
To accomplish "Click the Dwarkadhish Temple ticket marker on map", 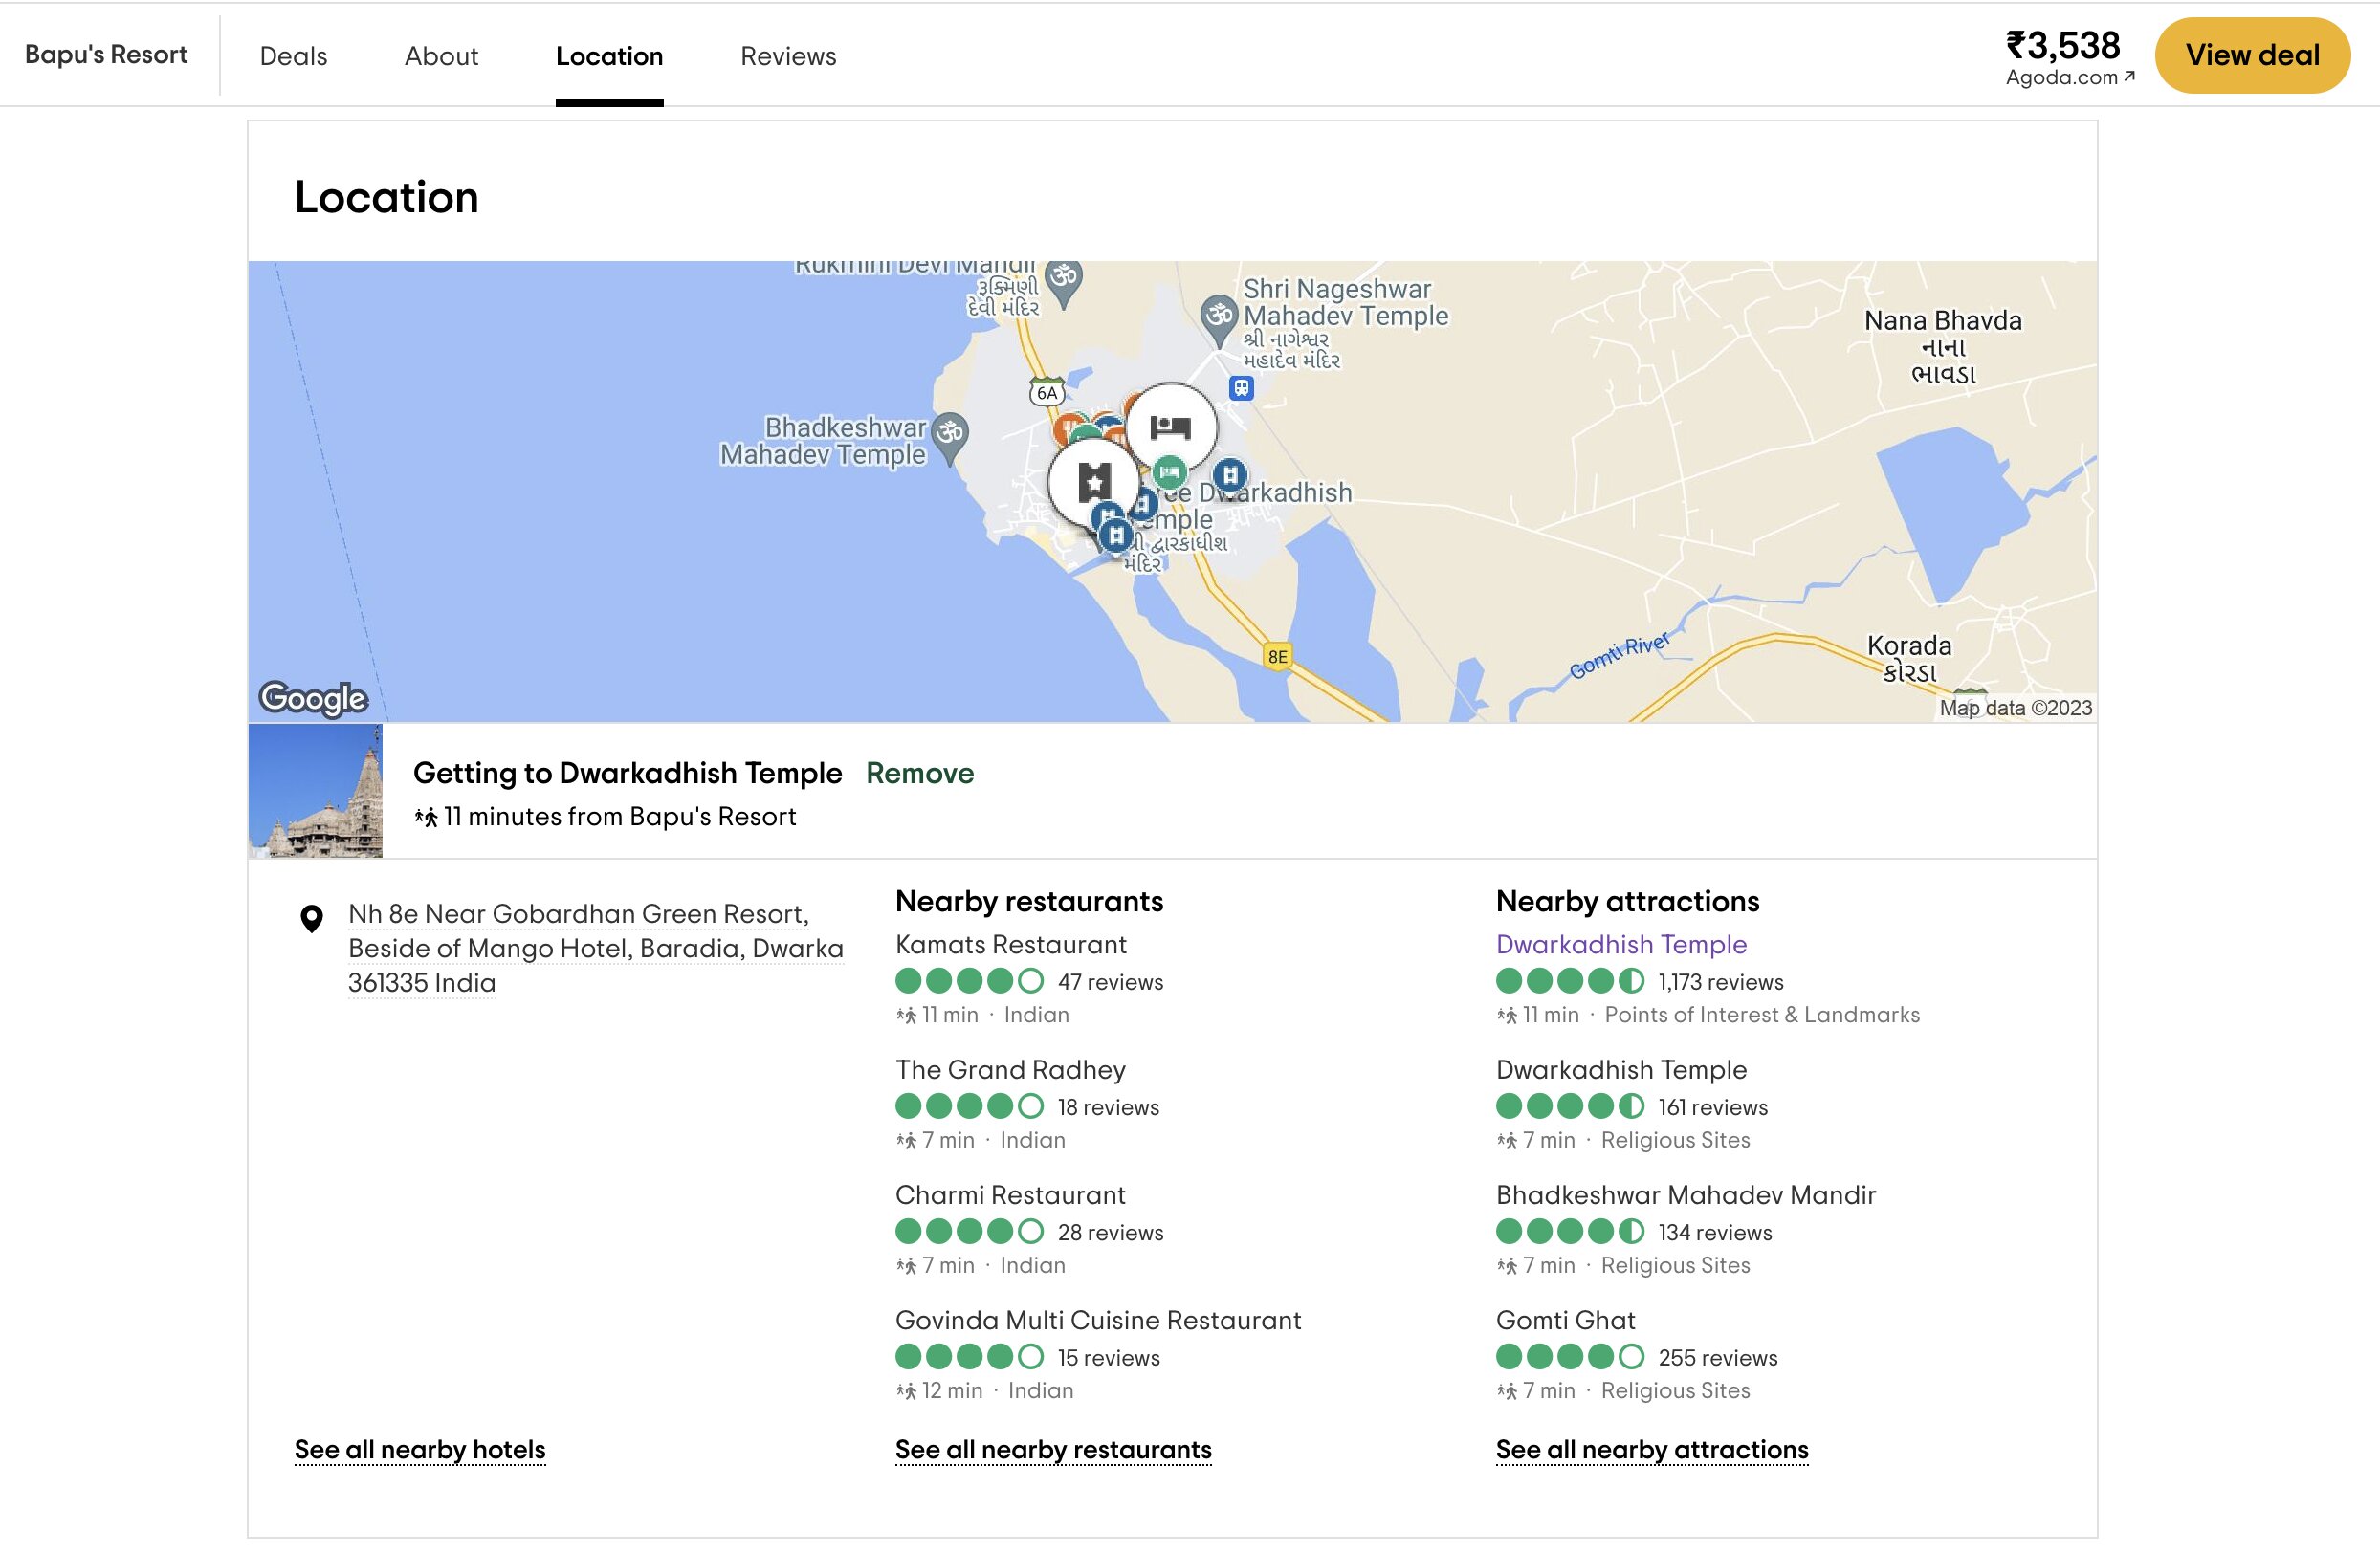I will 1094,482.
